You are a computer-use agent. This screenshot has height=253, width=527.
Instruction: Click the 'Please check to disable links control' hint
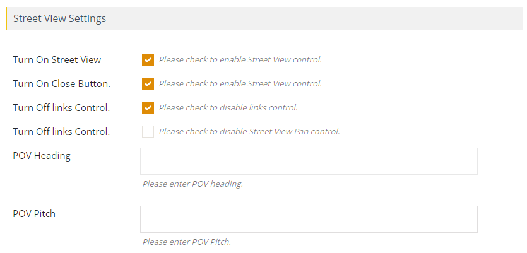coord(228,107)
